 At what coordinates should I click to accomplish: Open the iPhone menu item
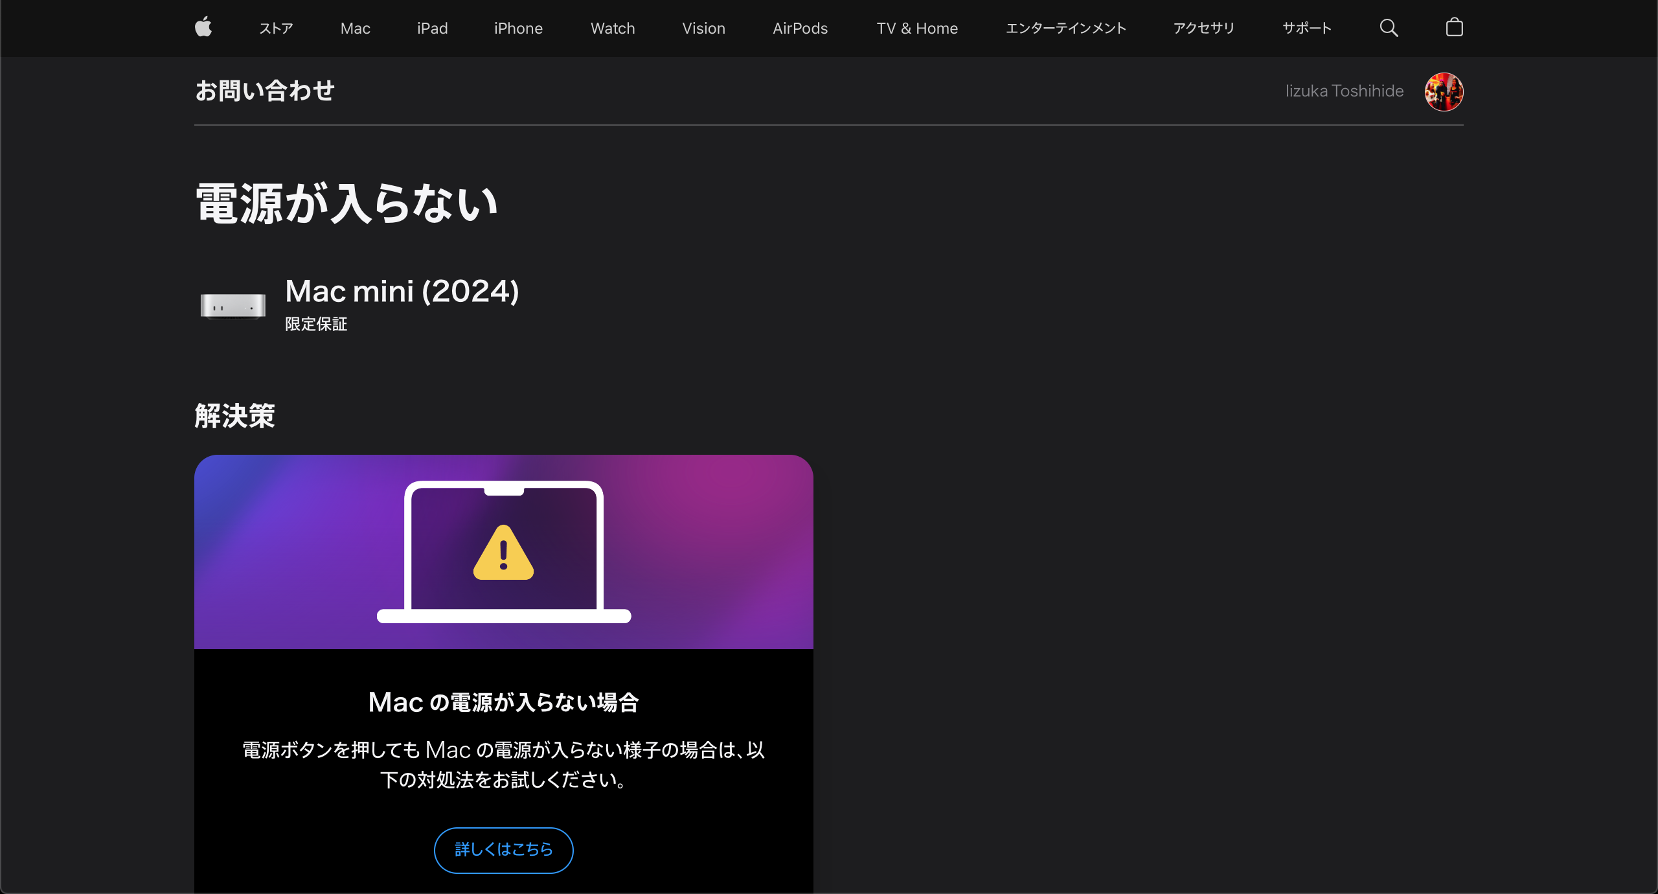[518, 29]
